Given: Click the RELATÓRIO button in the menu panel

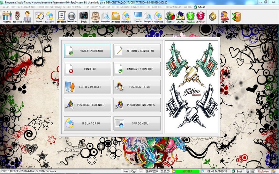Looking at the screenshot, I should click(88, 124).
